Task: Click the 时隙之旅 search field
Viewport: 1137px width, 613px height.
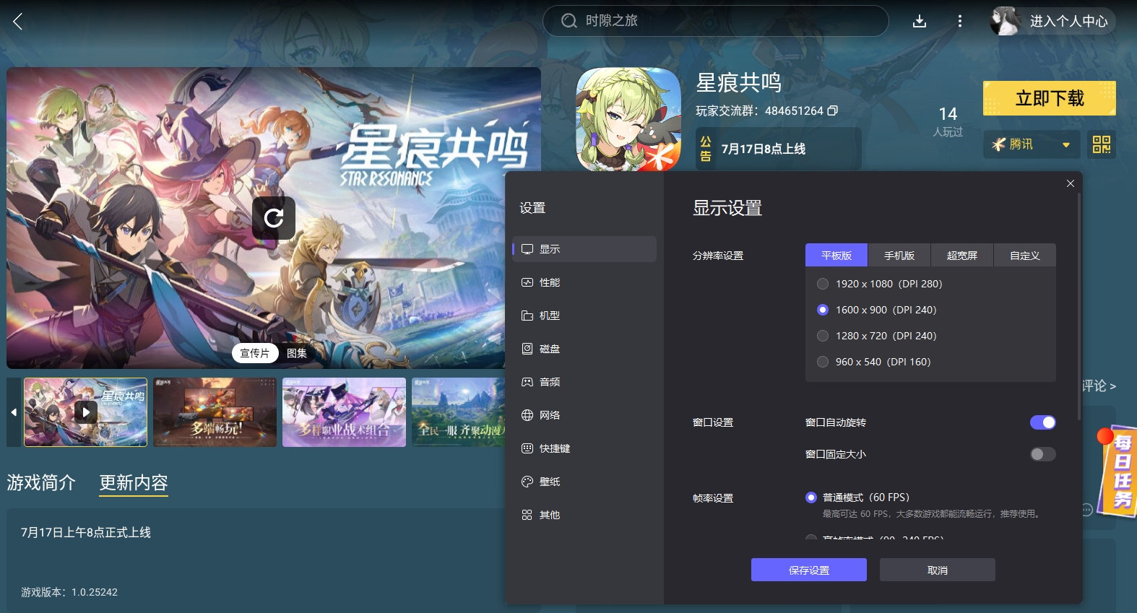Action: (x=716, y=21)
